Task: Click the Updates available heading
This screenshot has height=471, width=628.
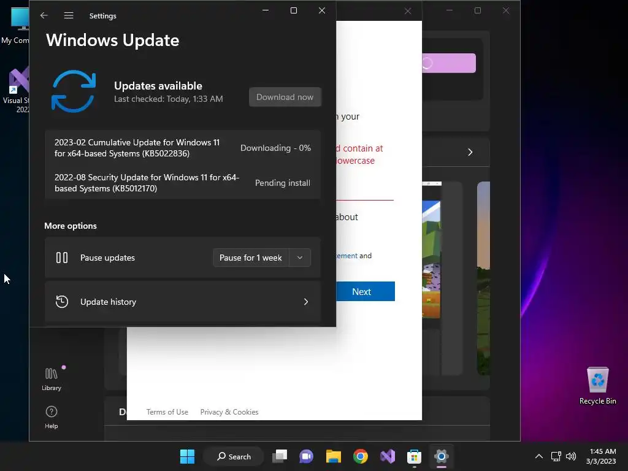Action: [x=158, y=86]
